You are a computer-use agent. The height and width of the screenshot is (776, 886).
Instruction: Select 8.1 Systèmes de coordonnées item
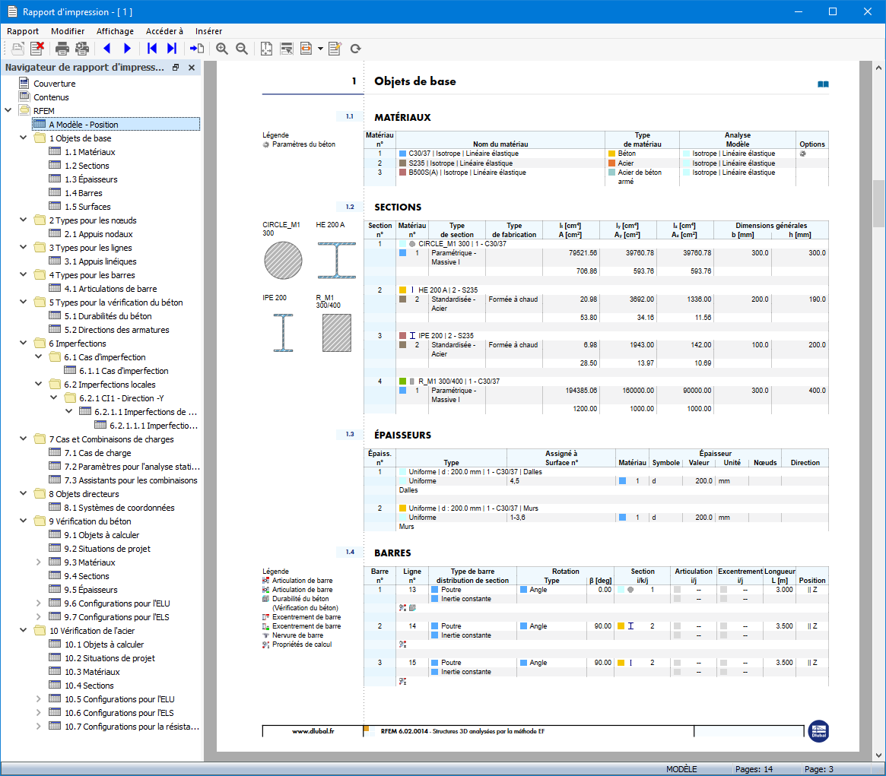click(x=119, y=508)
